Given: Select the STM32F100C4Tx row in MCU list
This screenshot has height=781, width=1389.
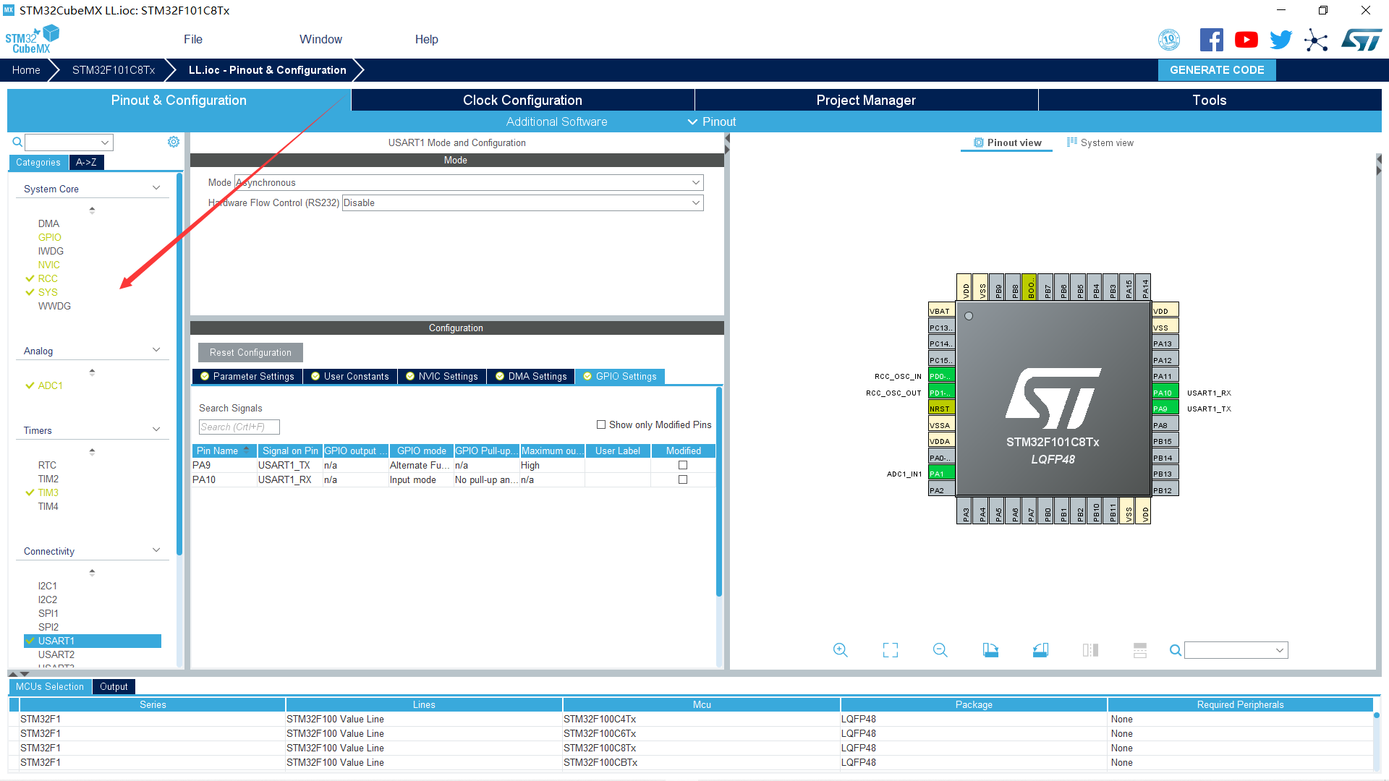Looking at the screenshot, I should click(691, 719).
